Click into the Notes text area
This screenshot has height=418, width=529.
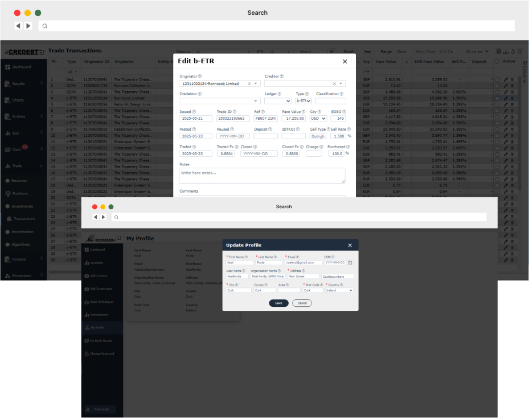click(x=262, y=175)
